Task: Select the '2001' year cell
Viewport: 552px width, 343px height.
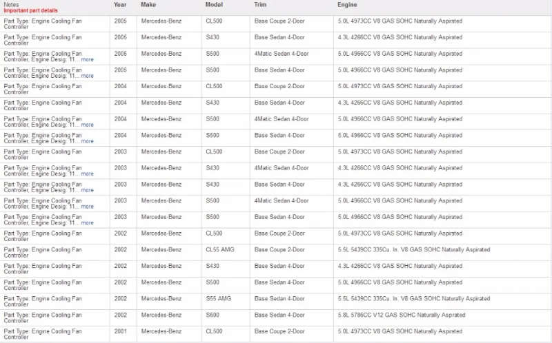Action: coord(120,331)
